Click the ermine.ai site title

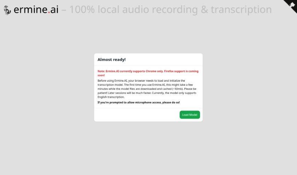36,10
